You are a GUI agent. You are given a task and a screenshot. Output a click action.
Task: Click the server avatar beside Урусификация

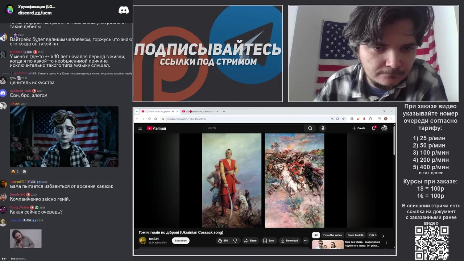tap(10, 9)
